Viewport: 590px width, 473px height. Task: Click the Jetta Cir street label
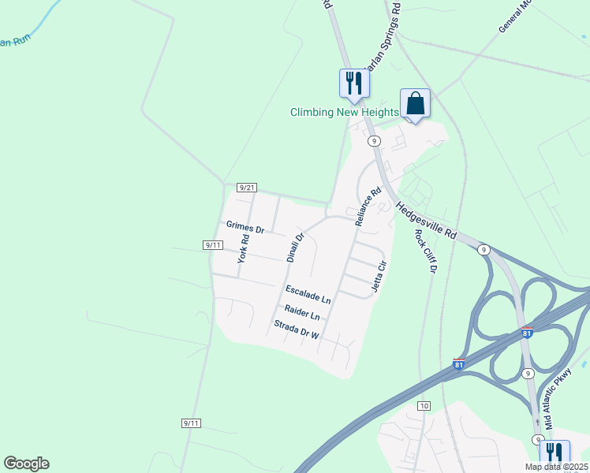379,276
